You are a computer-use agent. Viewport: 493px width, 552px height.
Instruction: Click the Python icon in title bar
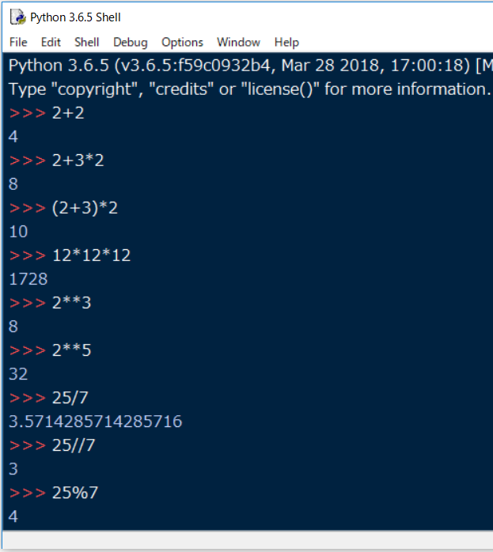(17, 17)
